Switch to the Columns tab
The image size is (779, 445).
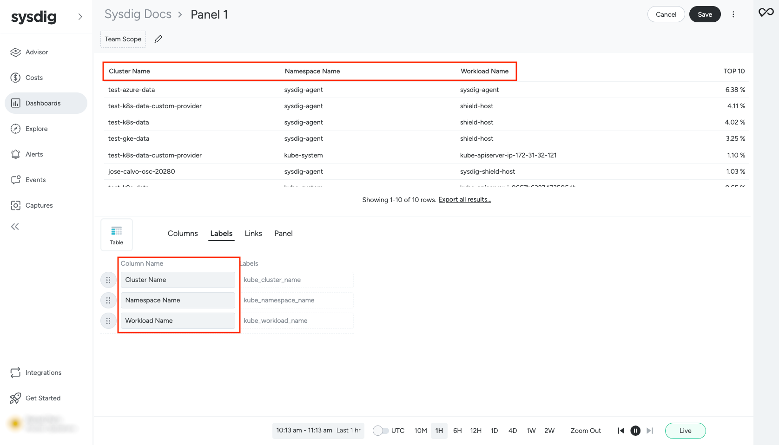[x=183, y=233]
